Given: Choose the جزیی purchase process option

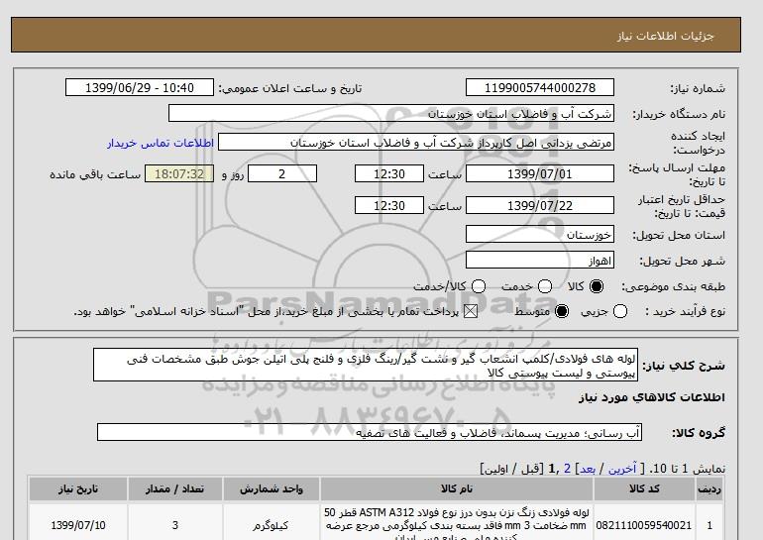Looking at the screenshot, I should 620,311.
